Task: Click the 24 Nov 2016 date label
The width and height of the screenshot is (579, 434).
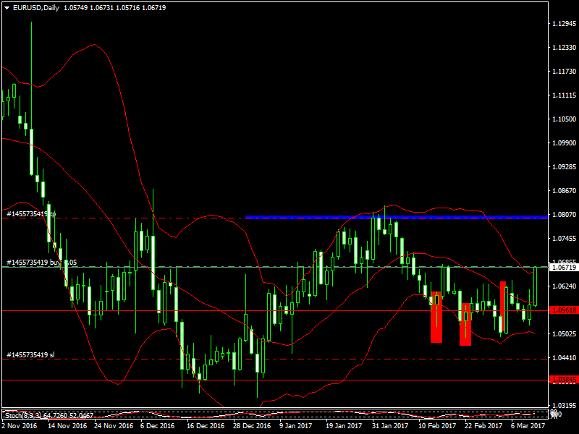Action: click(x=114, y=426)
